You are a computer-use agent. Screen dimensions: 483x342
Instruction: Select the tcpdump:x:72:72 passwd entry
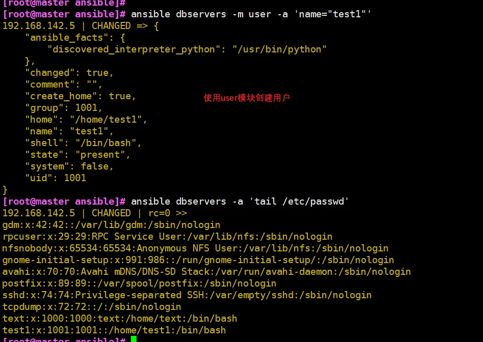92,306
